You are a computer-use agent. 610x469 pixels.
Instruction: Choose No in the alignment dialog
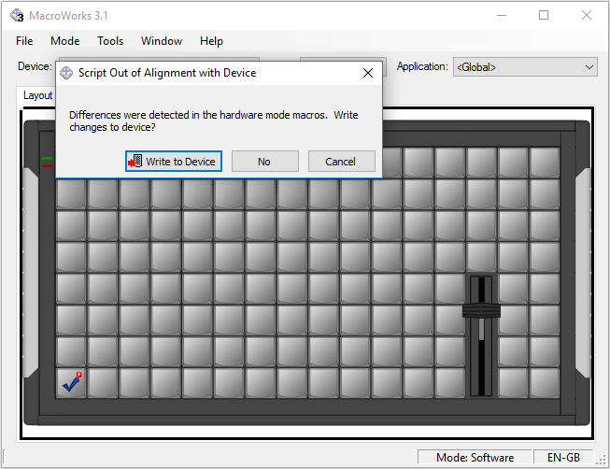coord(265,161)
